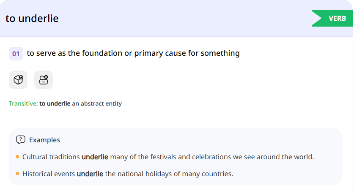Click the add-to-wordlist cube icon
354x193 pixels.
[x=18, y=80]
